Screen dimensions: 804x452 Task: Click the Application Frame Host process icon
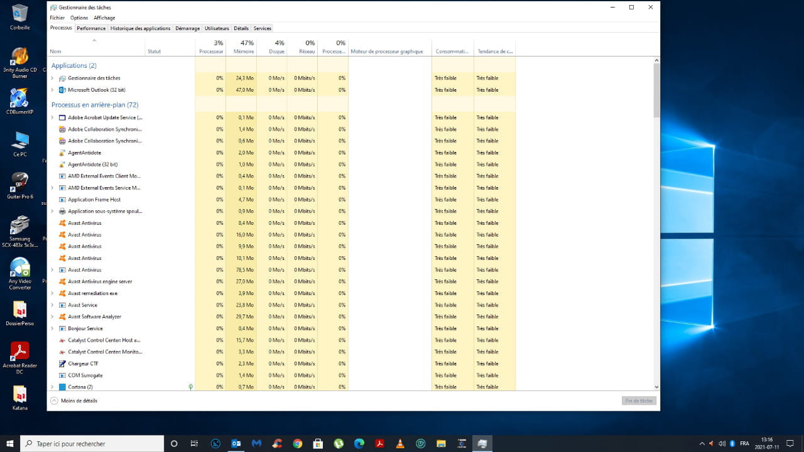coord(62,200)
